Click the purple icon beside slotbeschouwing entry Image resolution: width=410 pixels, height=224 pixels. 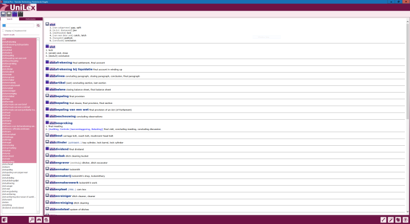[x=47, y=116]
